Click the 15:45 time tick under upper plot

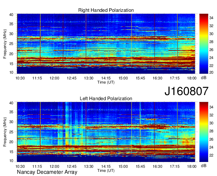(140, 78)
